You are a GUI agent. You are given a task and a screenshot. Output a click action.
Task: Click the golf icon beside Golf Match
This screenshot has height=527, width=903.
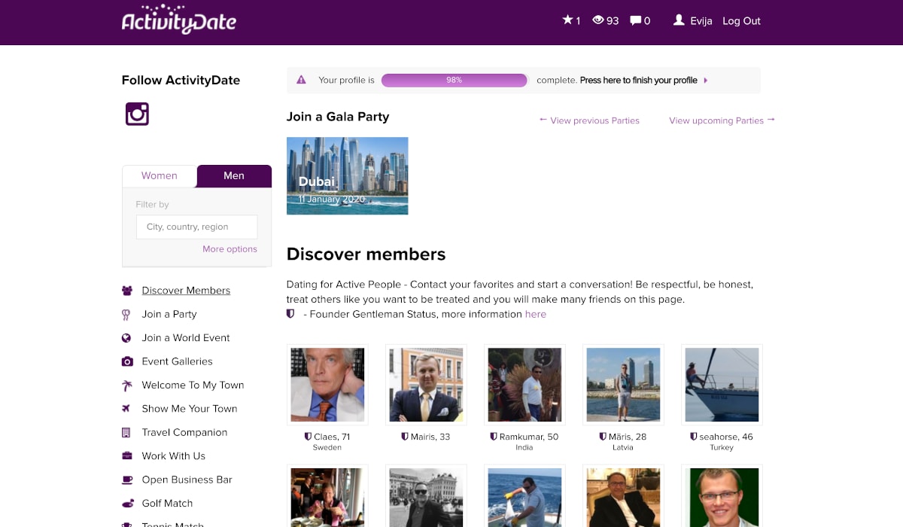126,503
